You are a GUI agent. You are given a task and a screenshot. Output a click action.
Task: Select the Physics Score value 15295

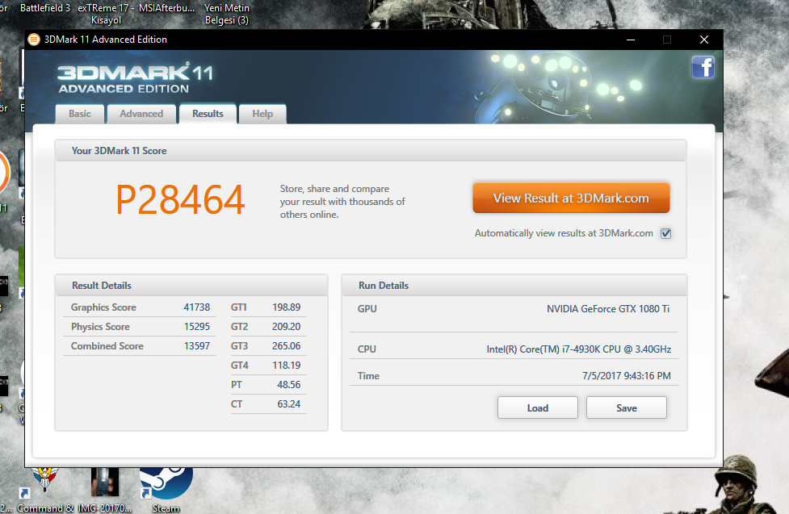click(x=197, y=327)
